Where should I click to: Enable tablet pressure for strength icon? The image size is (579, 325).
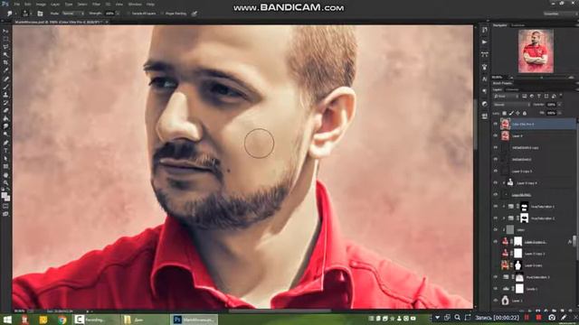(x=195, y=14)
